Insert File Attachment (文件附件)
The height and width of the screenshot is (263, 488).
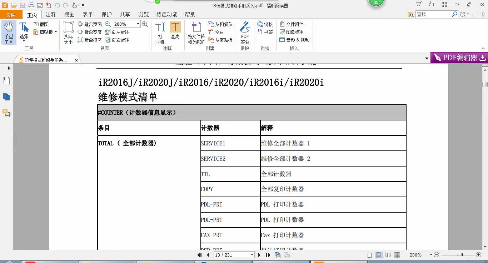click(x=292, y=24)
